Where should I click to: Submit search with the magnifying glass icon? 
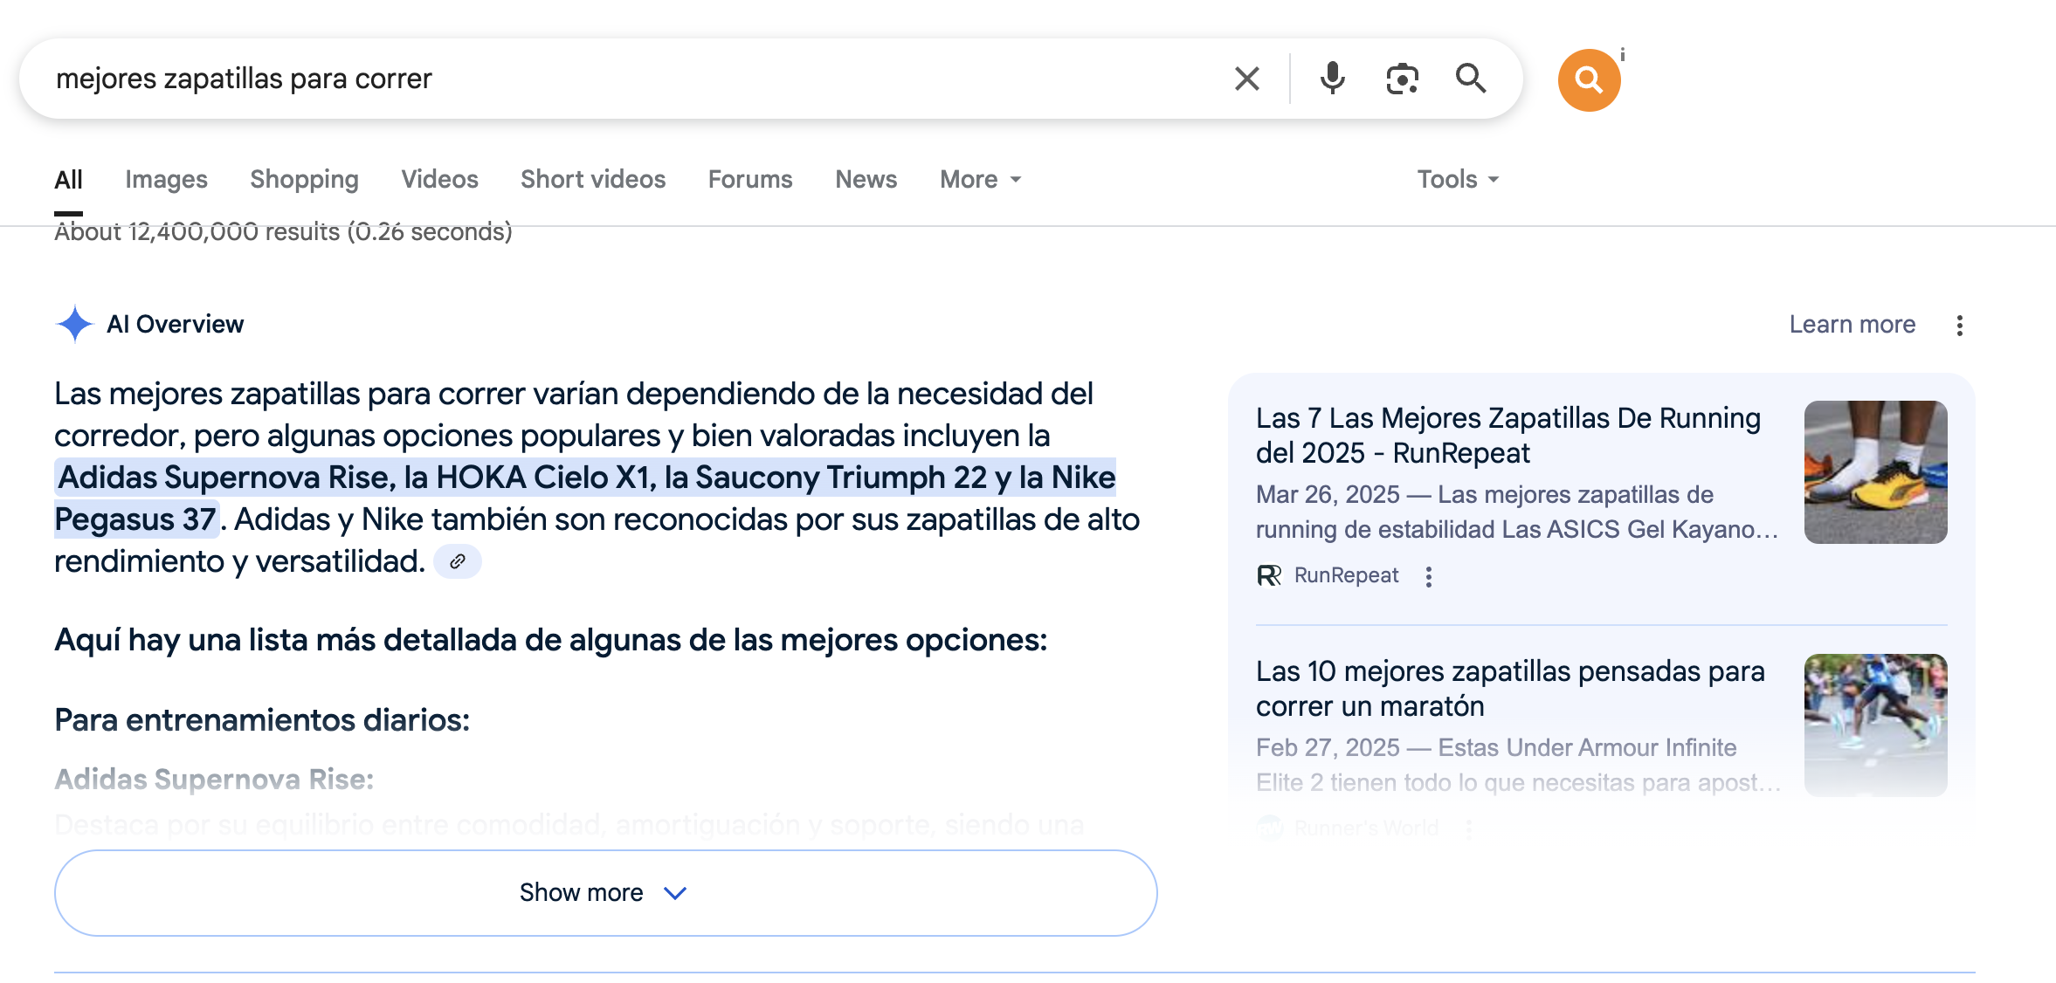[1471, 79]
